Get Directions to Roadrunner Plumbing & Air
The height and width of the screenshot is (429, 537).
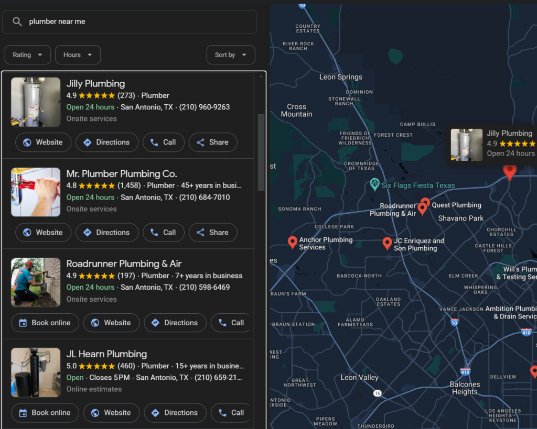[175, 323]
